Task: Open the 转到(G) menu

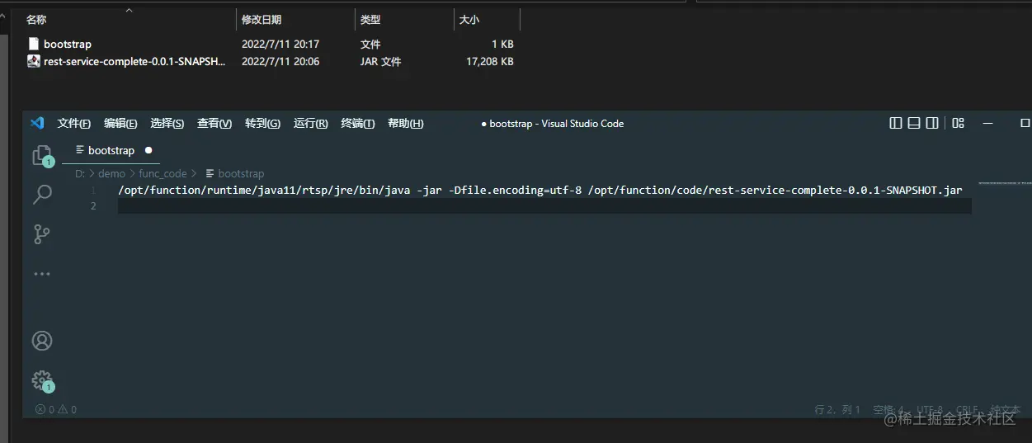Action: 263,124
